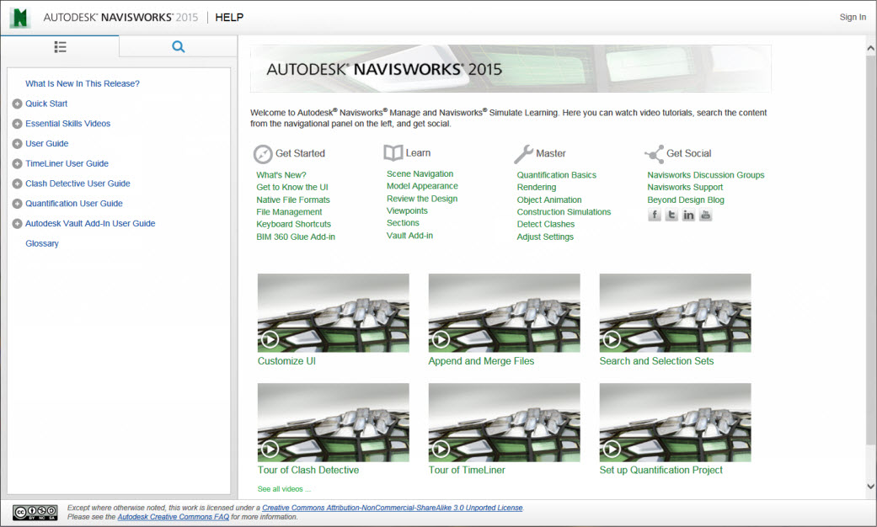Open Construction Simulations link

564,212
